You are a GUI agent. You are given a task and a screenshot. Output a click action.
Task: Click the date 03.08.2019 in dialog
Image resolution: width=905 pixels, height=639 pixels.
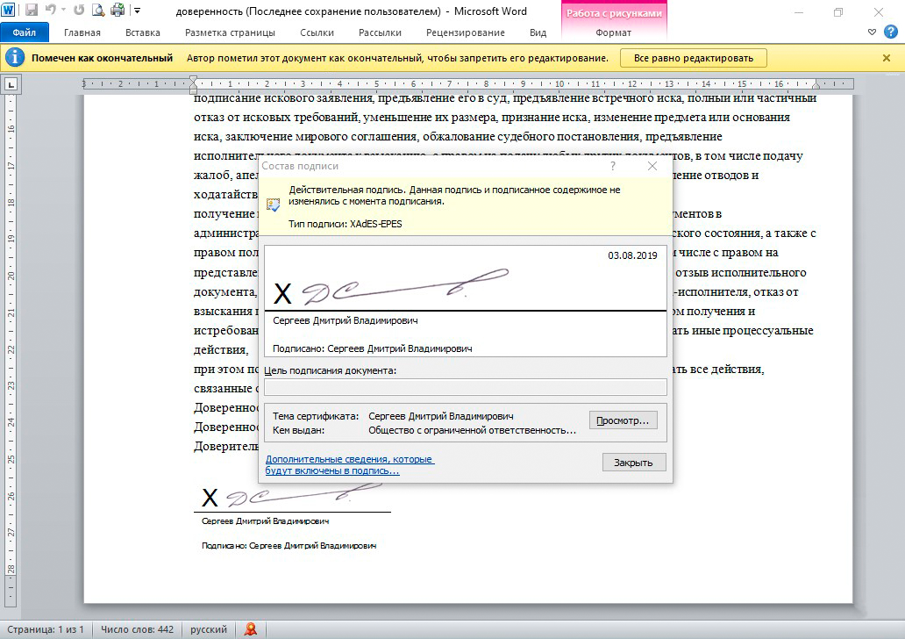pyautogui.click(x=632, y=255)
